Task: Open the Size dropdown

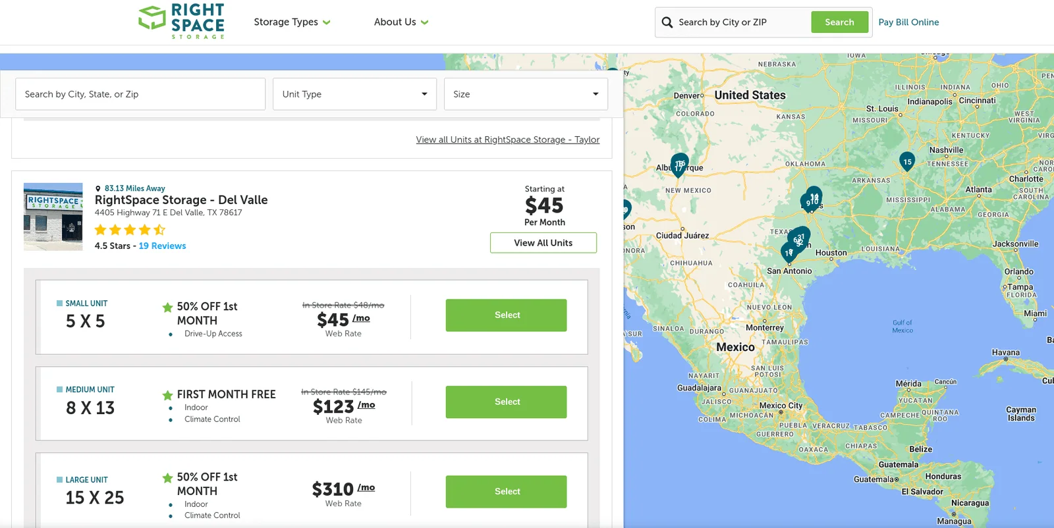Action: (526, 94)
